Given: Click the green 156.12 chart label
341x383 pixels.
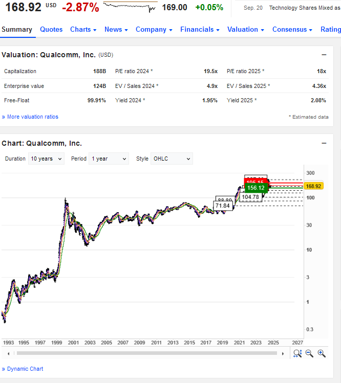Looking at the screenshot, I should point(256,188).
